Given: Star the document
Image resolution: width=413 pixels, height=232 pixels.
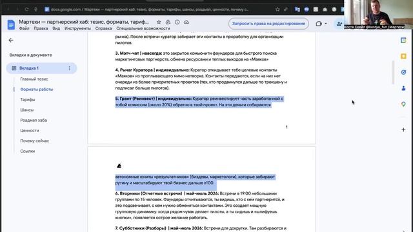Looking at the screenshot, I should (x=159, y=22).
